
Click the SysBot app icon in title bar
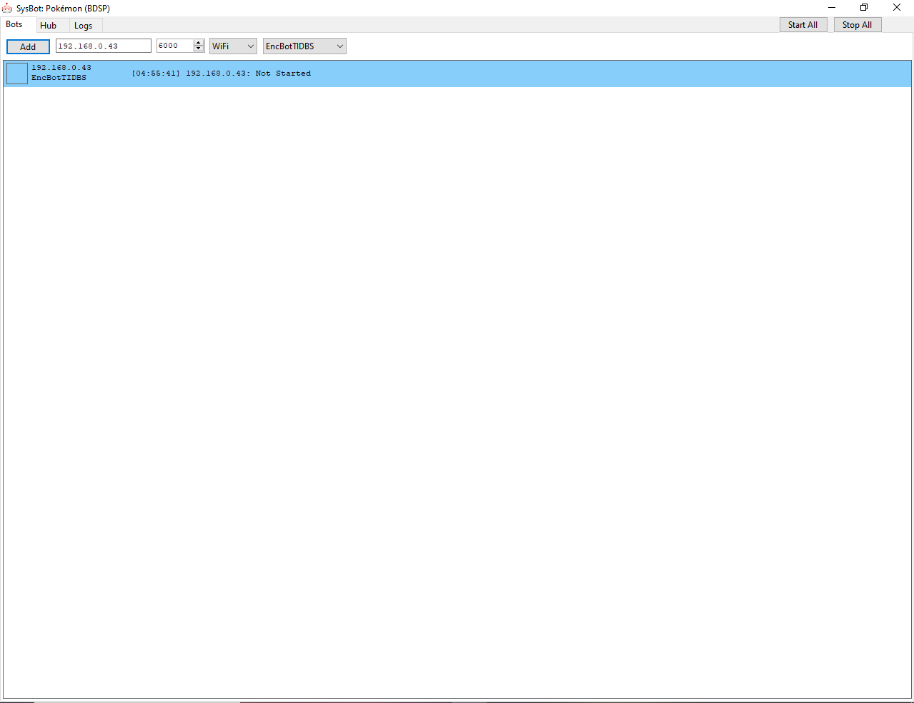click(x=7, y=8)
